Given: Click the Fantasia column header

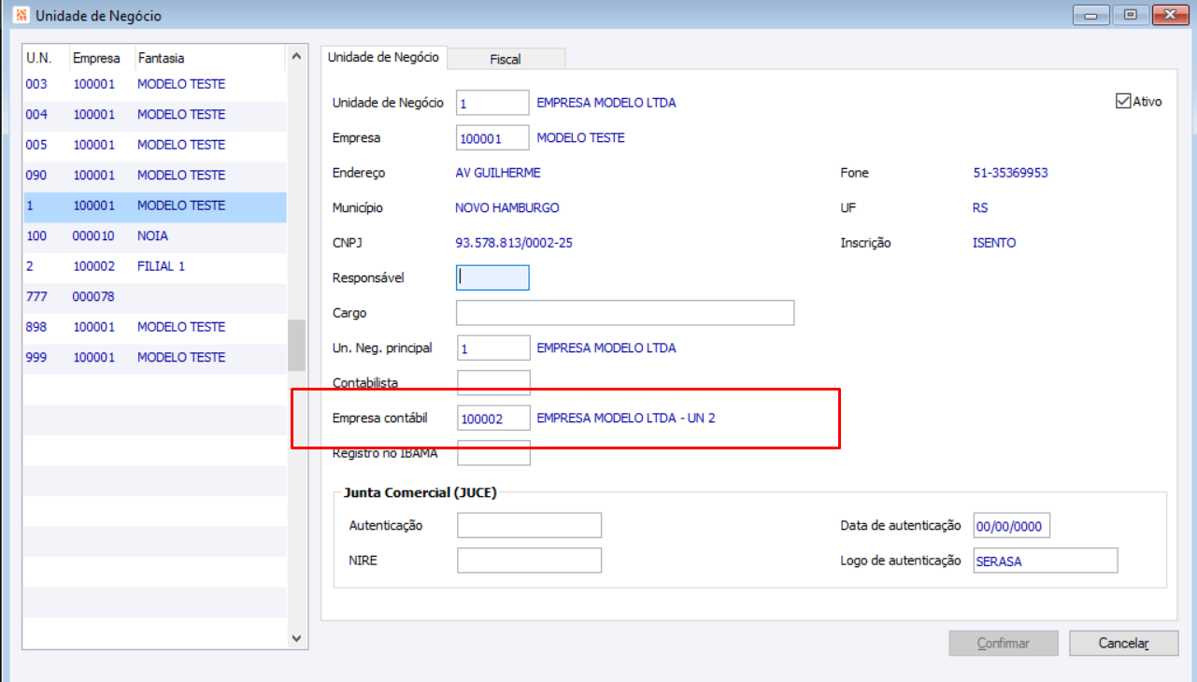Looking at the screenshot, I should (210, 58).
